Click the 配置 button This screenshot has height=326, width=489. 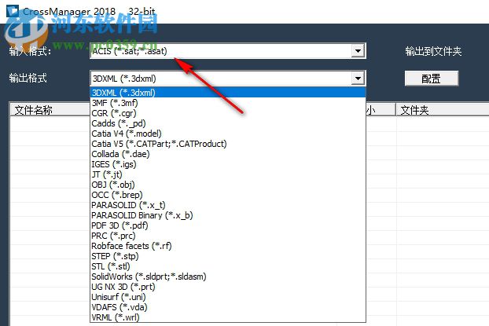(x=432, y=79)
